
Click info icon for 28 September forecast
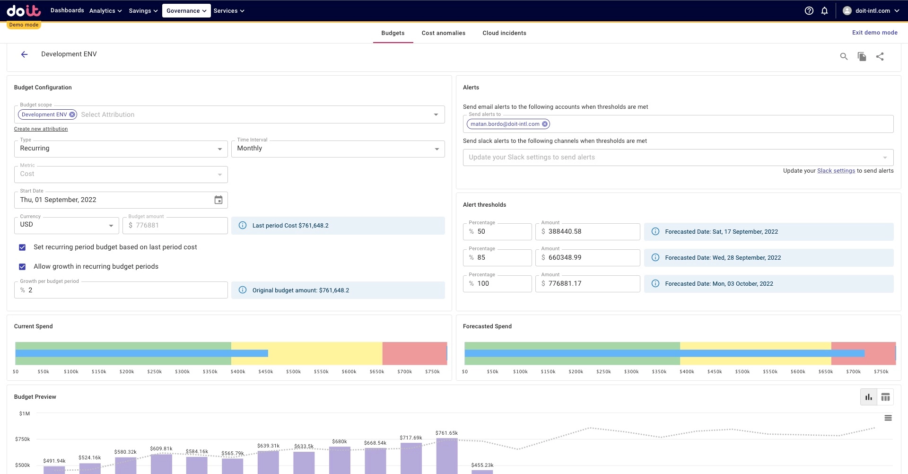tap(655, 257)
